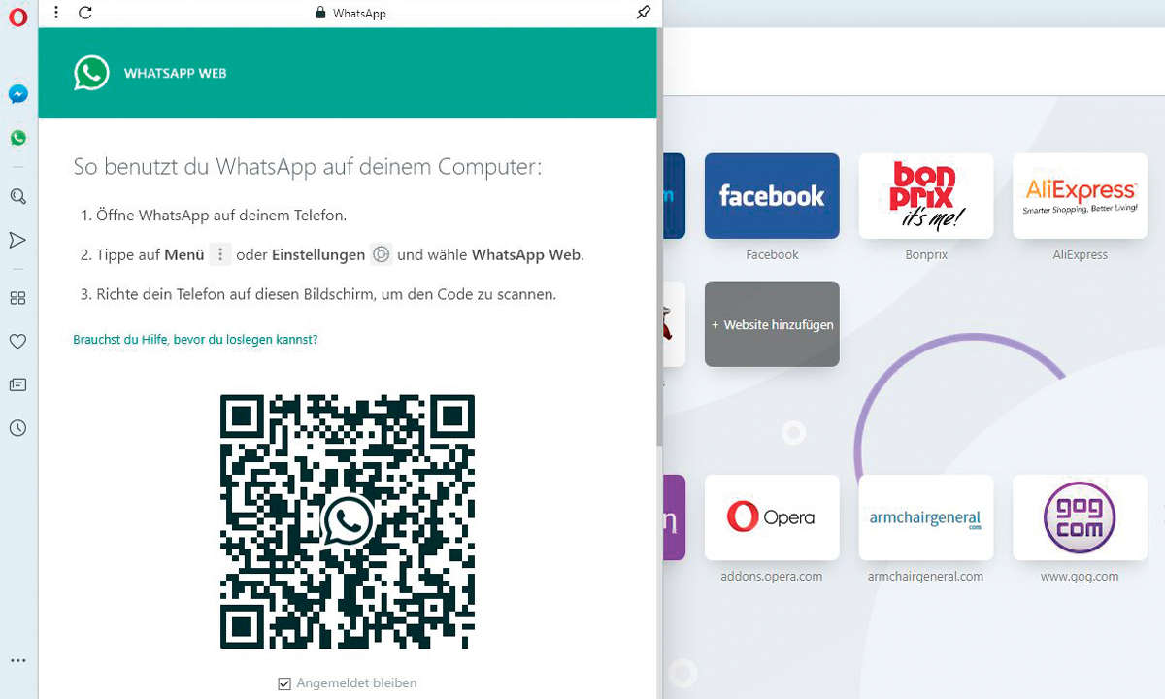The width and height of the screenshot is (1165, 699).
Task: Open the Bonprix speed dial tile
Action: [x=926, y=196]
